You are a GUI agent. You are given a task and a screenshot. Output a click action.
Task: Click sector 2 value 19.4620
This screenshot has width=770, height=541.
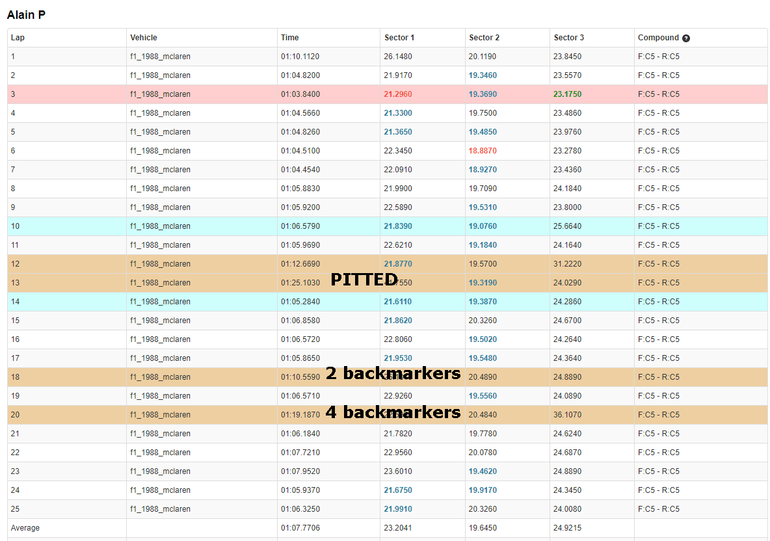tap(483, 471)
